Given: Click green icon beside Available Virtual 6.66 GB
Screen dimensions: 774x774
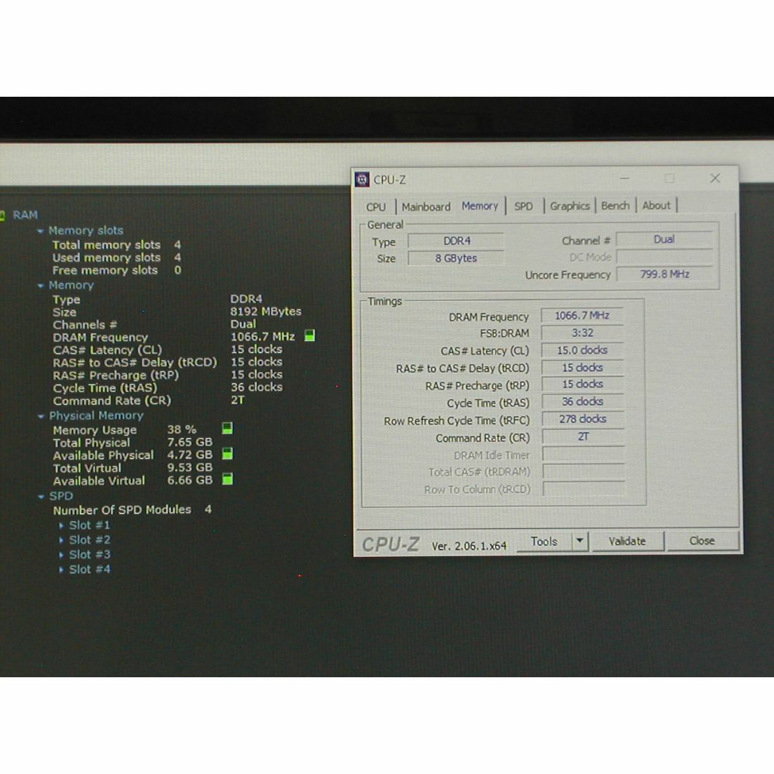Looking at the screenshot, I should click(227, 479).
